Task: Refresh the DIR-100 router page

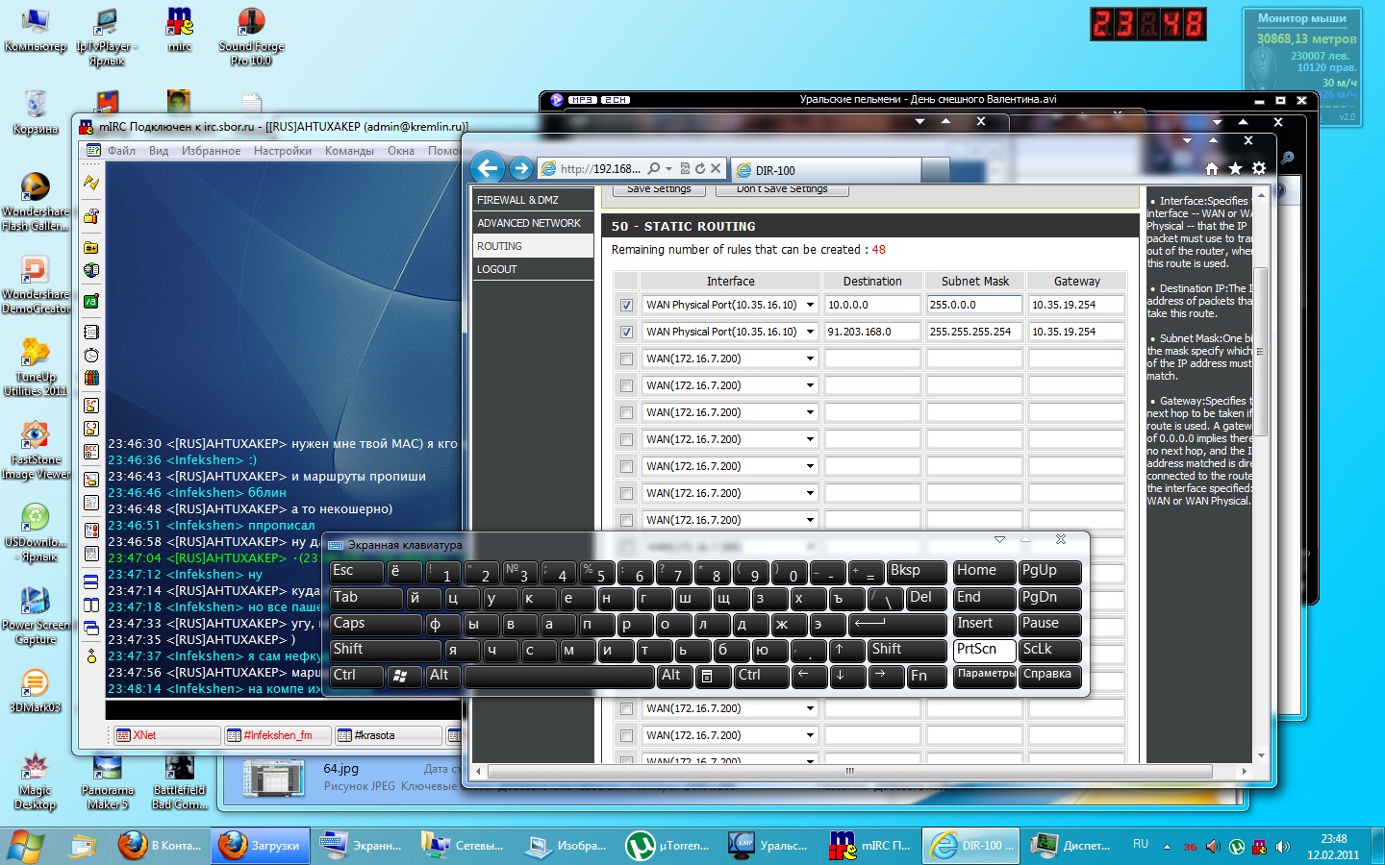Action: [x=700, y=168]
